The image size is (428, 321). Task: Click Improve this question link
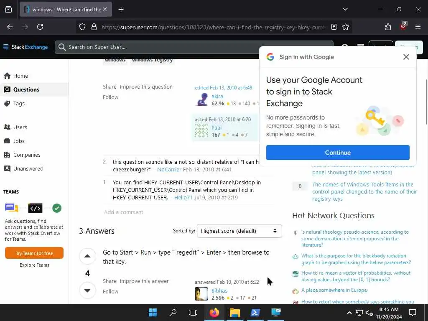pyautogui.click(x=146, y=87)
